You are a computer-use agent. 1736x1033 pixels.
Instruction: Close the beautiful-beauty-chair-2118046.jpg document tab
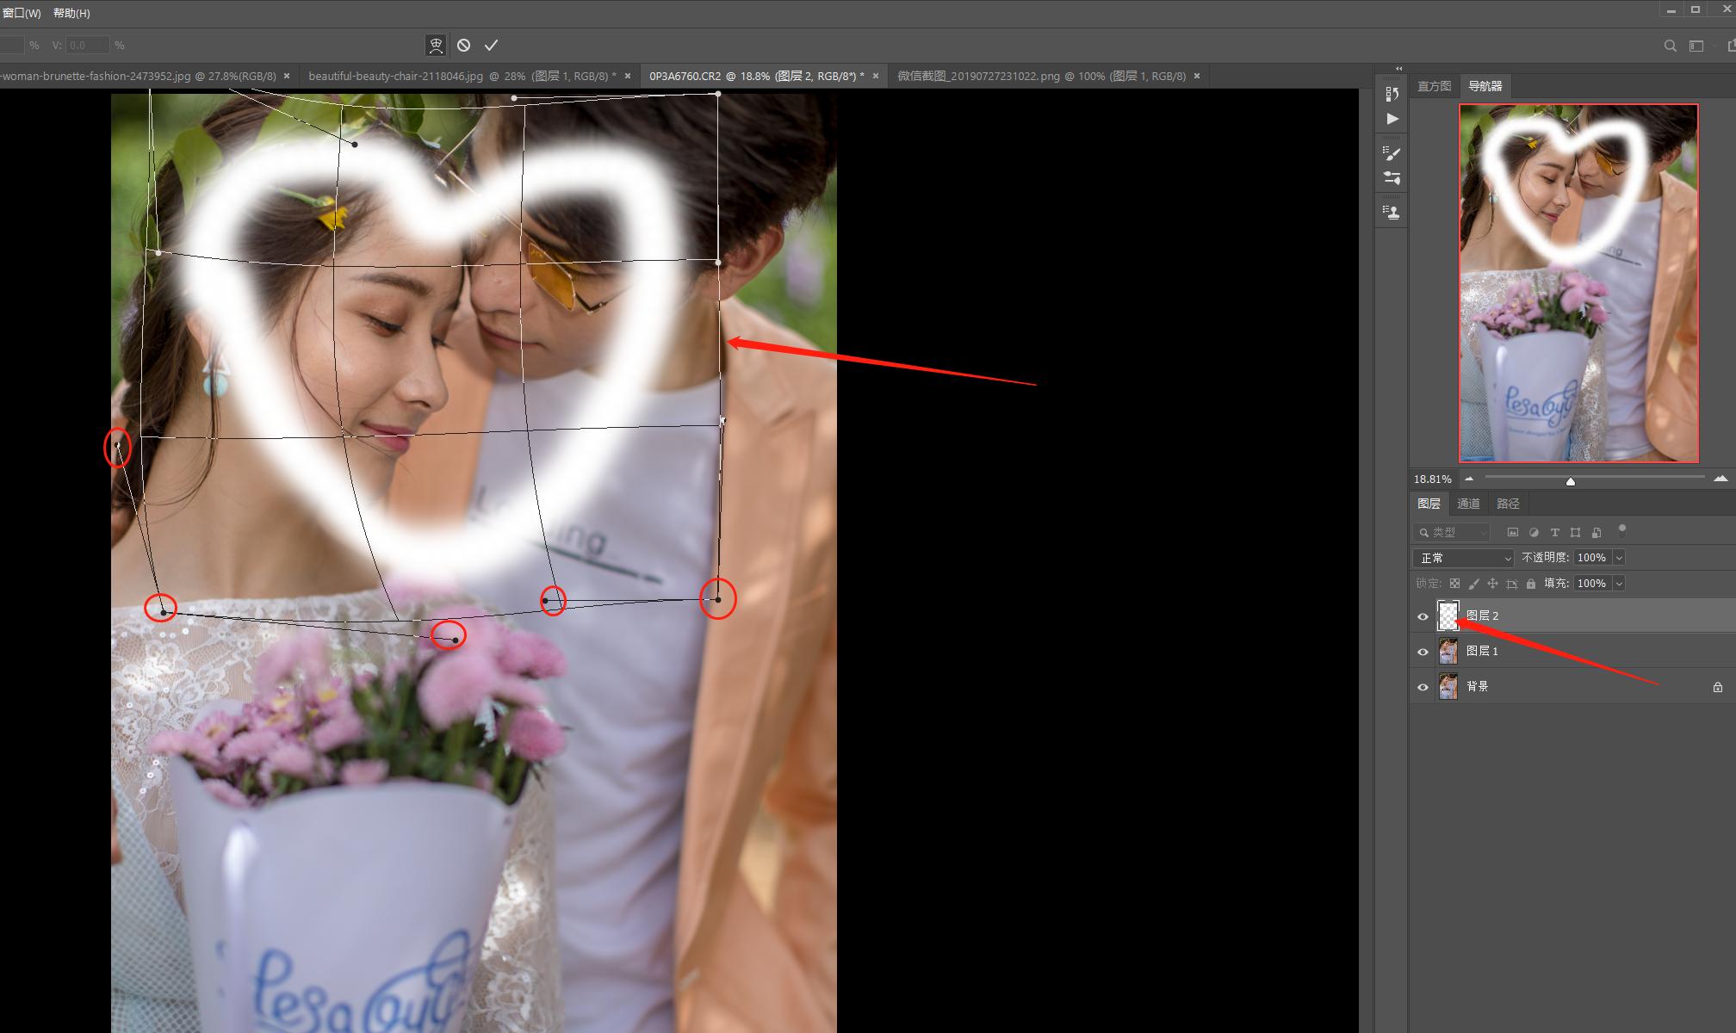coord(628,76)
